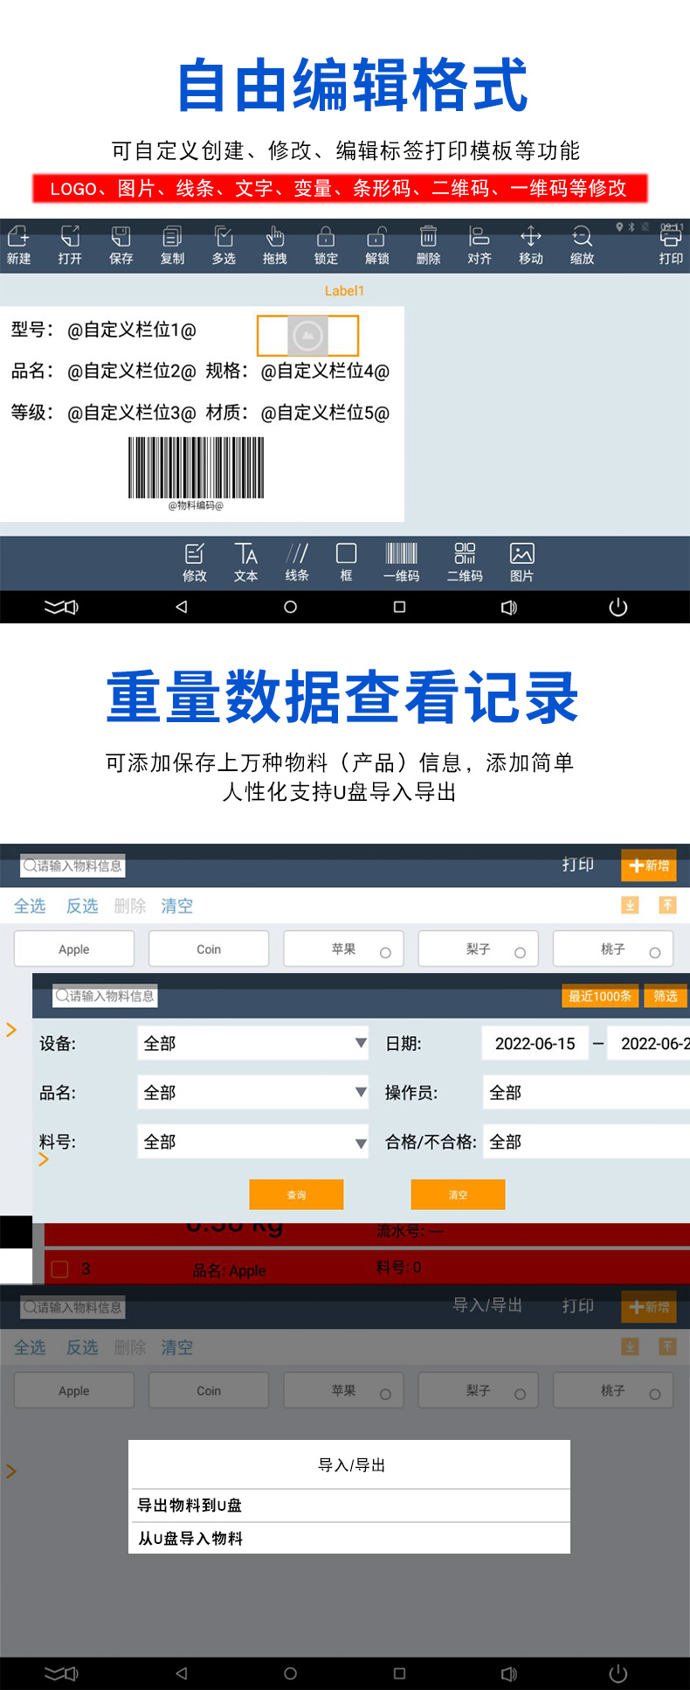Select the 保存 (Save) icon
The width and height of the screenshot is (690, 1690).
click(x=121, y=244)
